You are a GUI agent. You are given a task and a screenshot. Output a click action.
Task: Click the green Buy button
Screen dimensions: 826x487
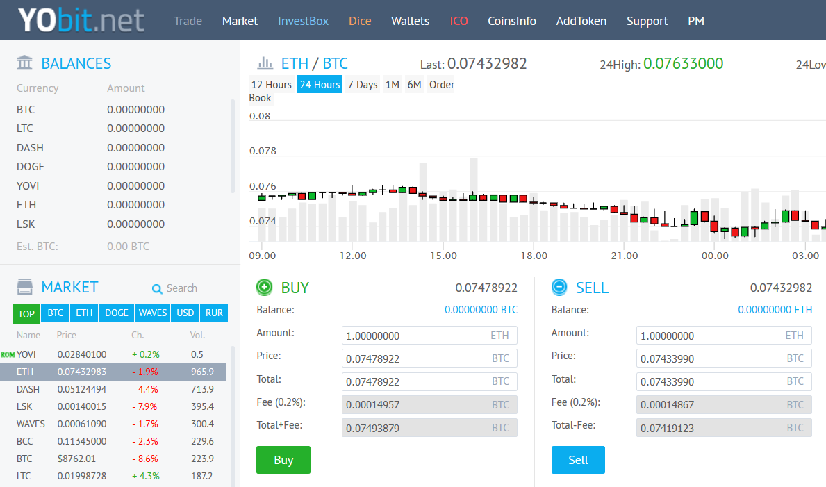283,460
